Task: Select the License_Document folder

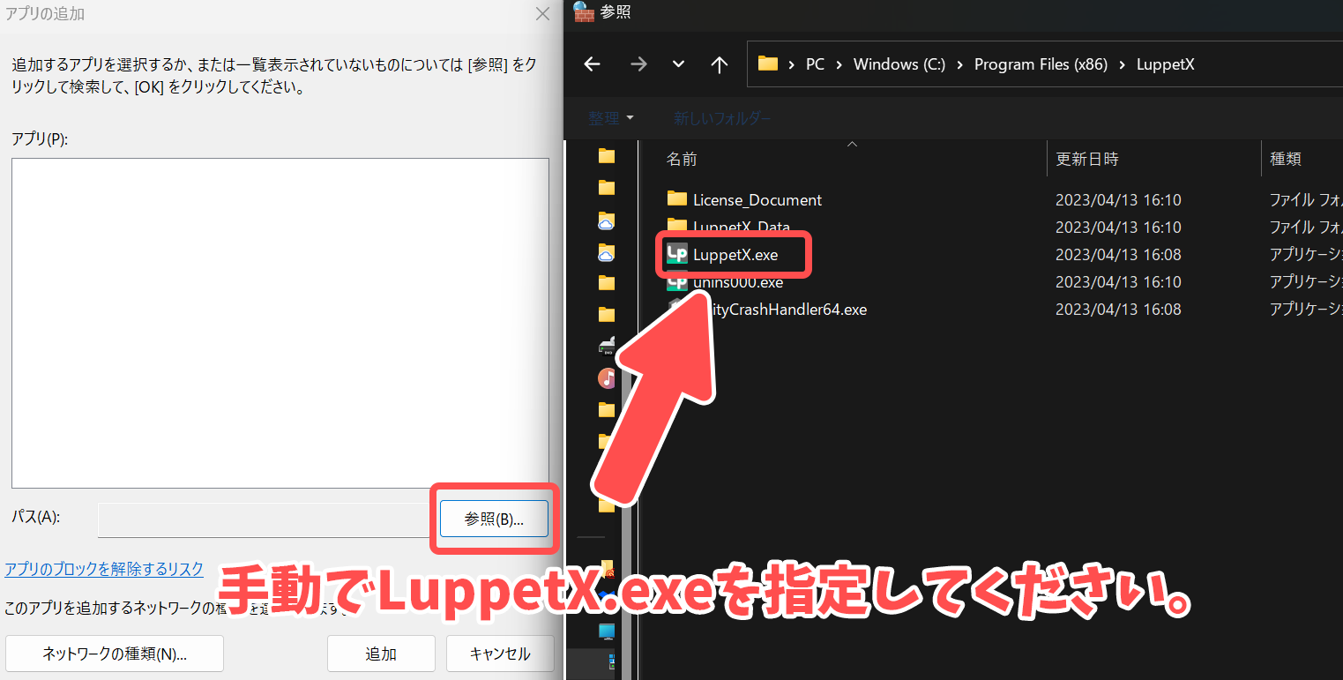Action: 757,200
